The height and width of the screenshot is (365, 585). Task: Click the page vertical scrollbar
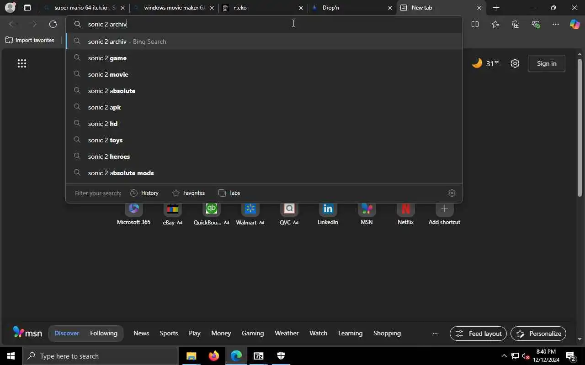[580, 128]
